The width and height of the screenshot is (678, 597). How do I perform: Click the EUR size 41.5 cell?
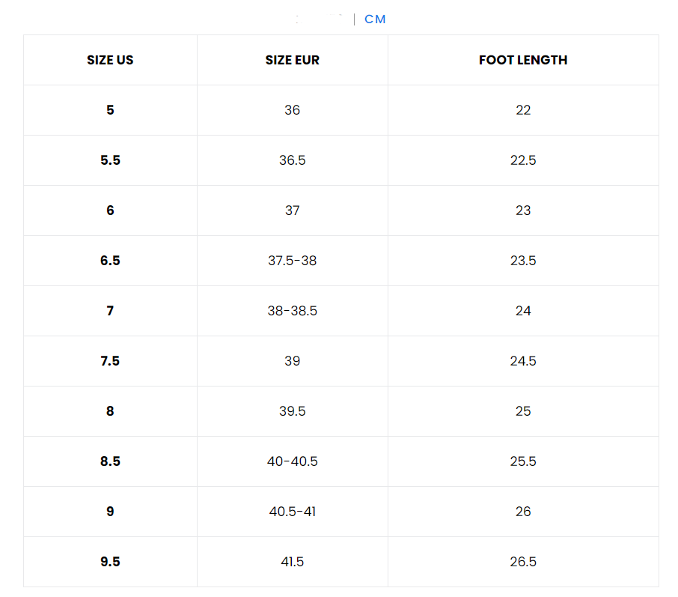[292, 562]
